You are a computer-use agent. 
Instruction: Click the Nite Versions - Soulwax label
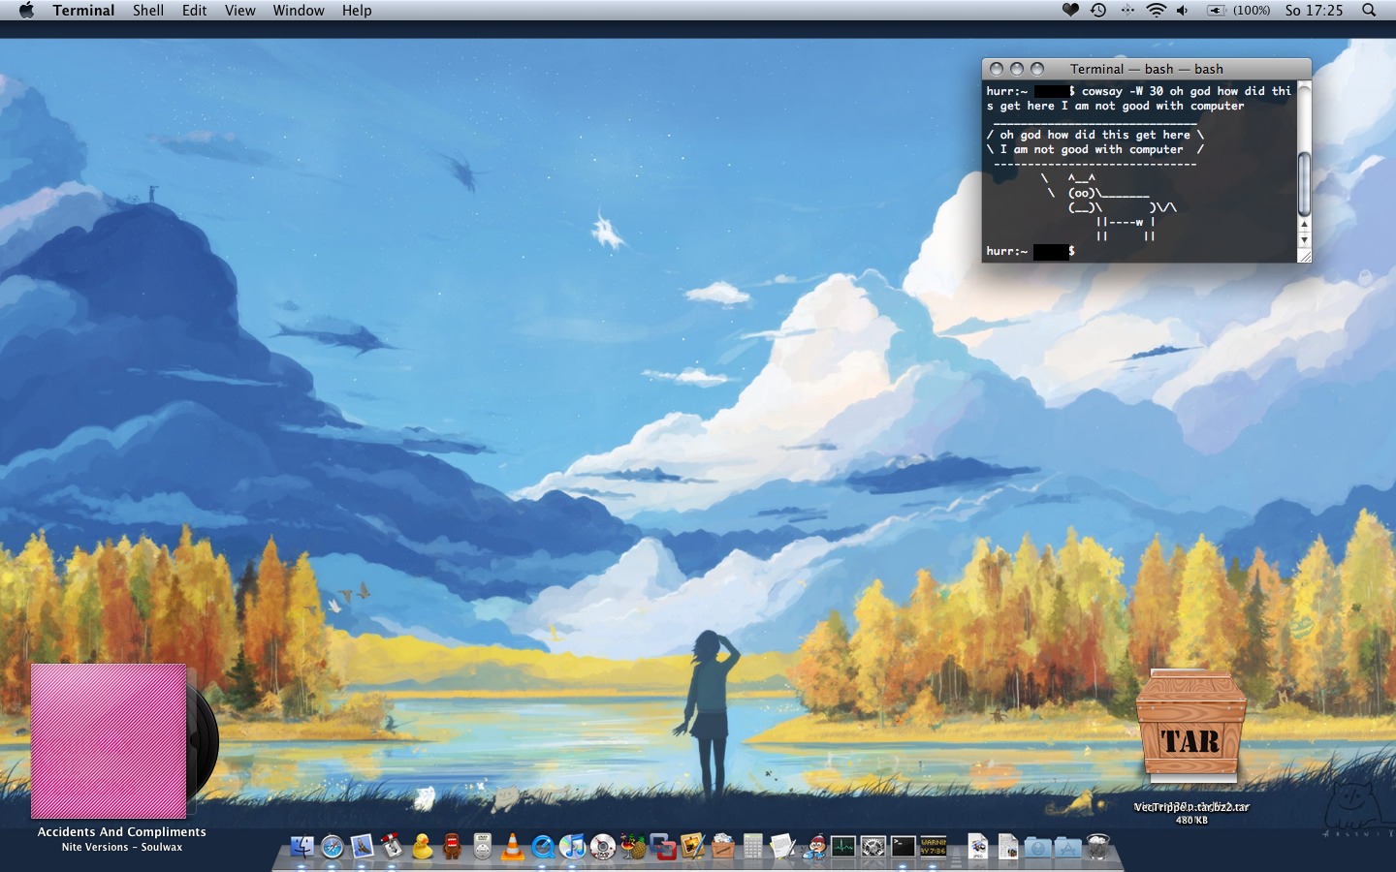122,847
